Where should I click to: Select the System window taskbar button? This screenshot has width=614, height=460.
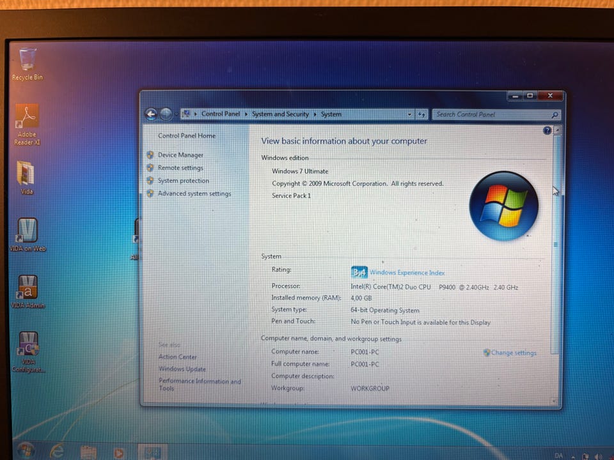[152, 452]
